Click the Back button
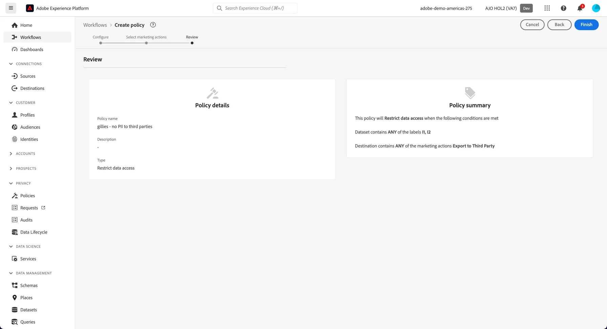607x329 pixels. click(x=559, y=25)
